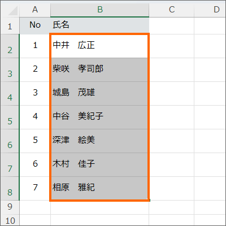This screenshot has height=226, width=226.
Task: Click the No header cell
Action: point(35,26)
